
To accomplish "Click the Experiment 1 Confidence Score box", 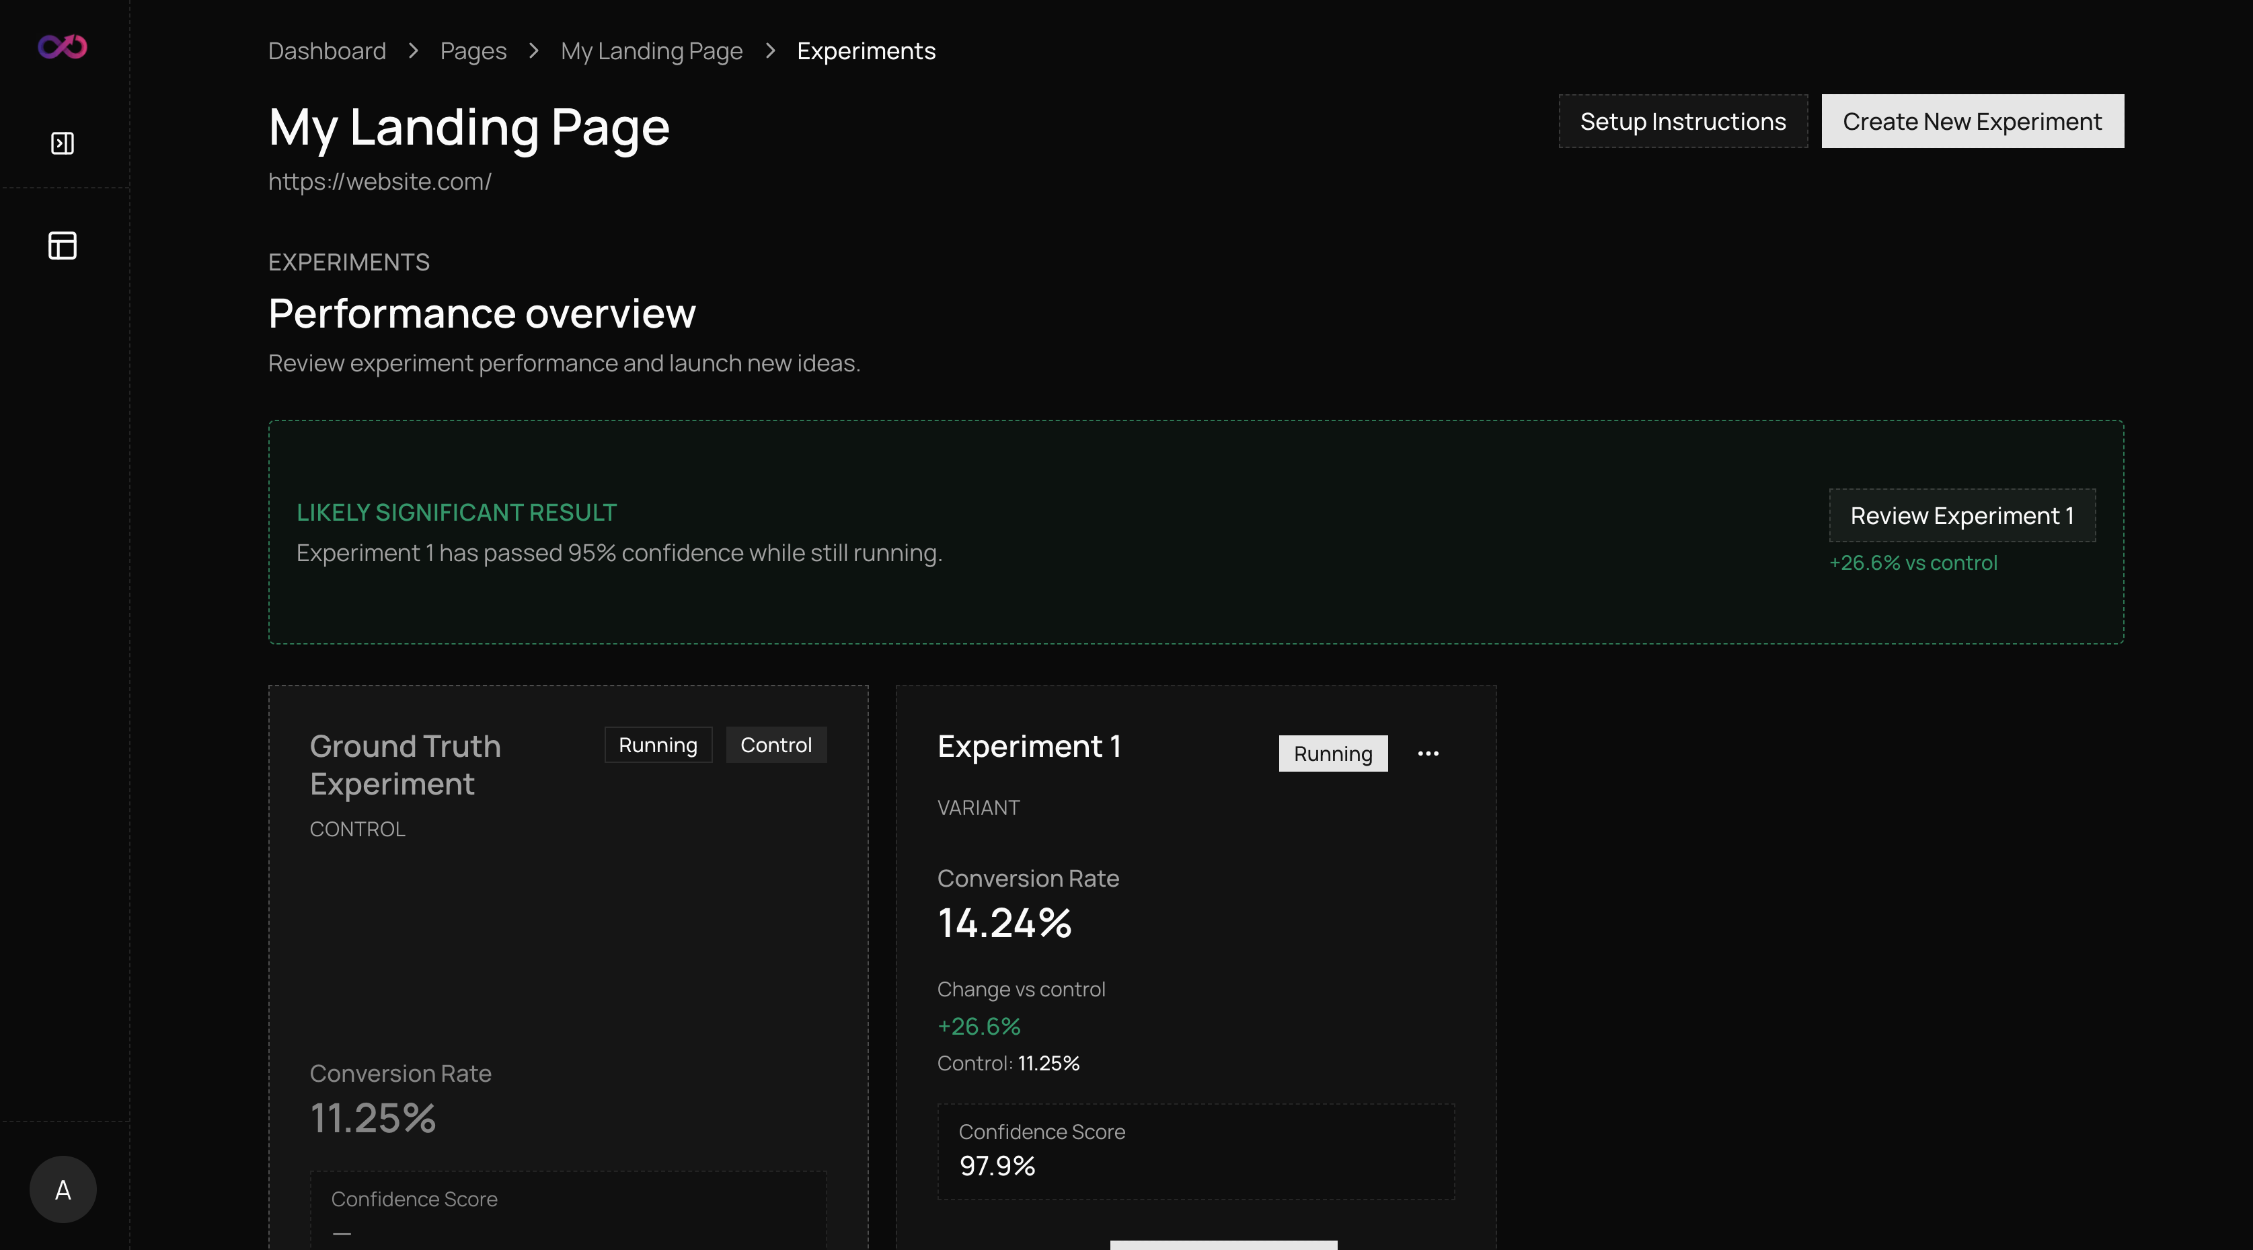I will [1194, 1150].
